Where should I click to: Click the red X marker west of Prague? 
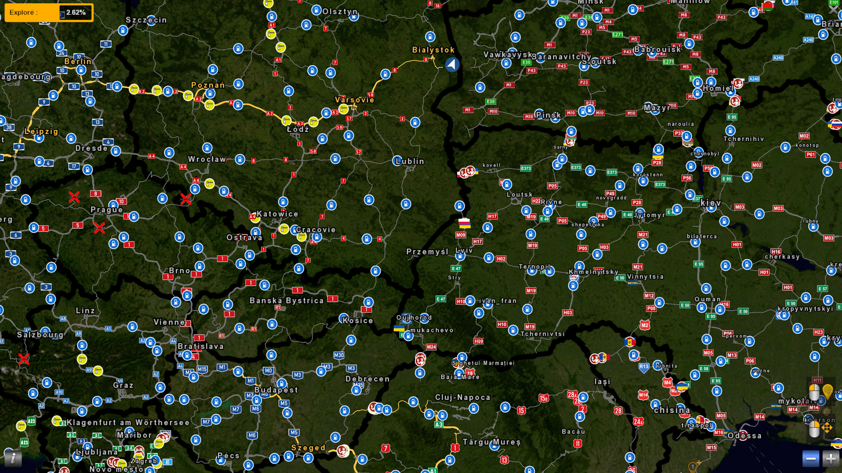[x=74, y=197]
